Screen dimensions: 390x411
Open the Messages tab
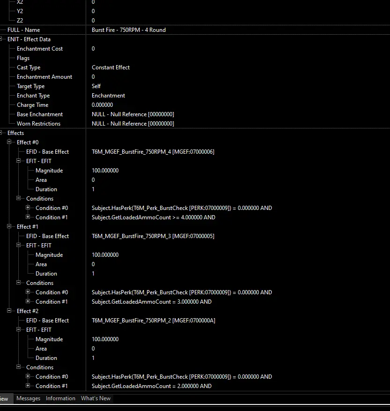click(x=28, y=398)
